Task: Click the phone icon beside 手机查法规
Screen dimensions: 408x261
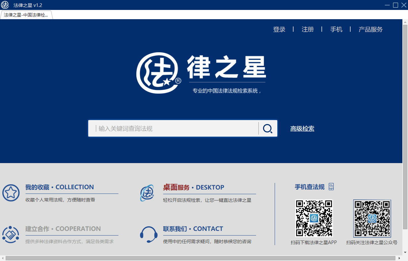Action: pyautogui.click(x=331, y=187)
